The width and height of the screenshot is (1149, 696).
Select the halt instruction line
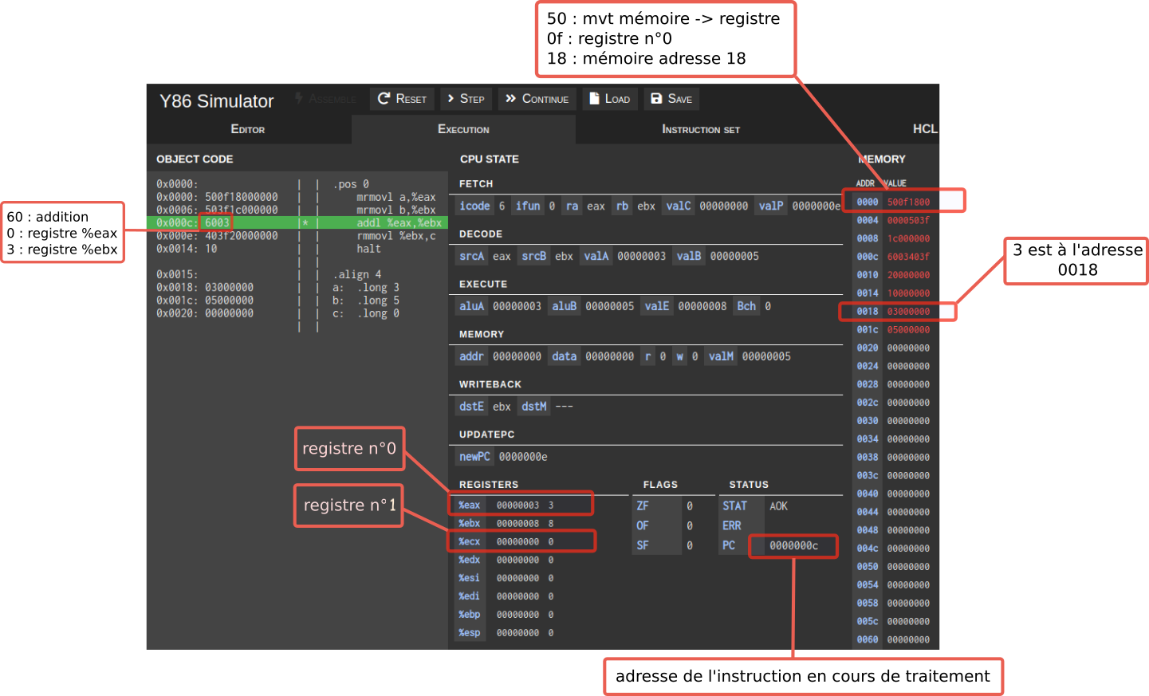point(368,249)
